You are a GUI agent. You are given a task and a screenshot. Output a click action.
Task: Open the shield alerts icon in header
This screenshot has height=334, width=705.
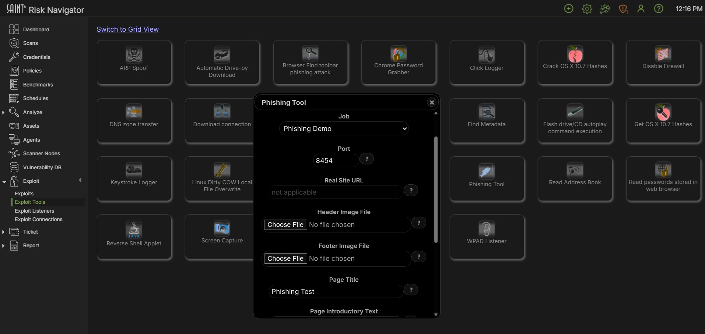[x=623, y=9]
